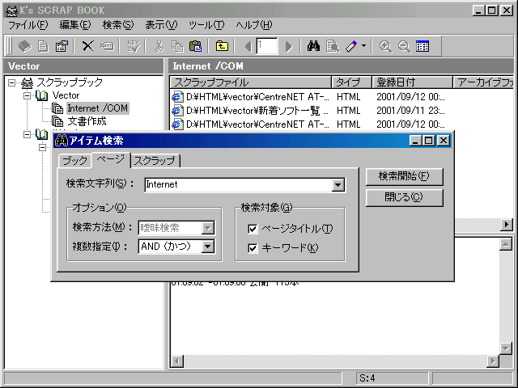This screenshot has height=388, width=518.
Task: Toggle the ページタイトル checkbox
Action: coord(253,229)
